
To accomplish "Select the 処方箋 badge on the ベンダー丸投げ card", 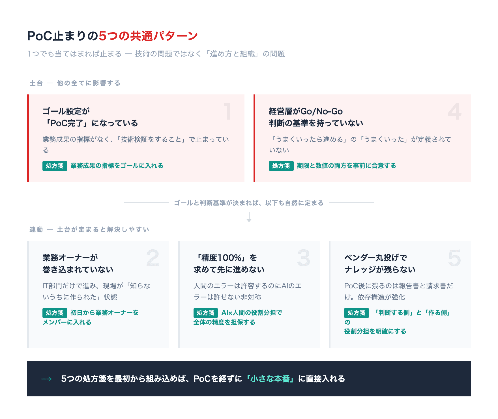I will click(356, 313).
